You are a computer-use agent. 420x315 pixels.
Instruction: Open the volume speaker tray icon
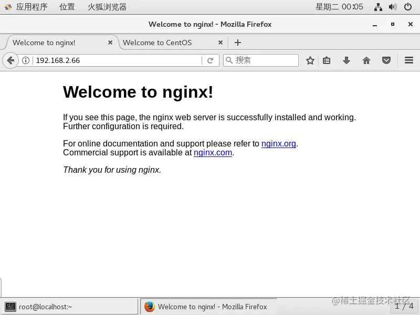(x=393, y=7)
